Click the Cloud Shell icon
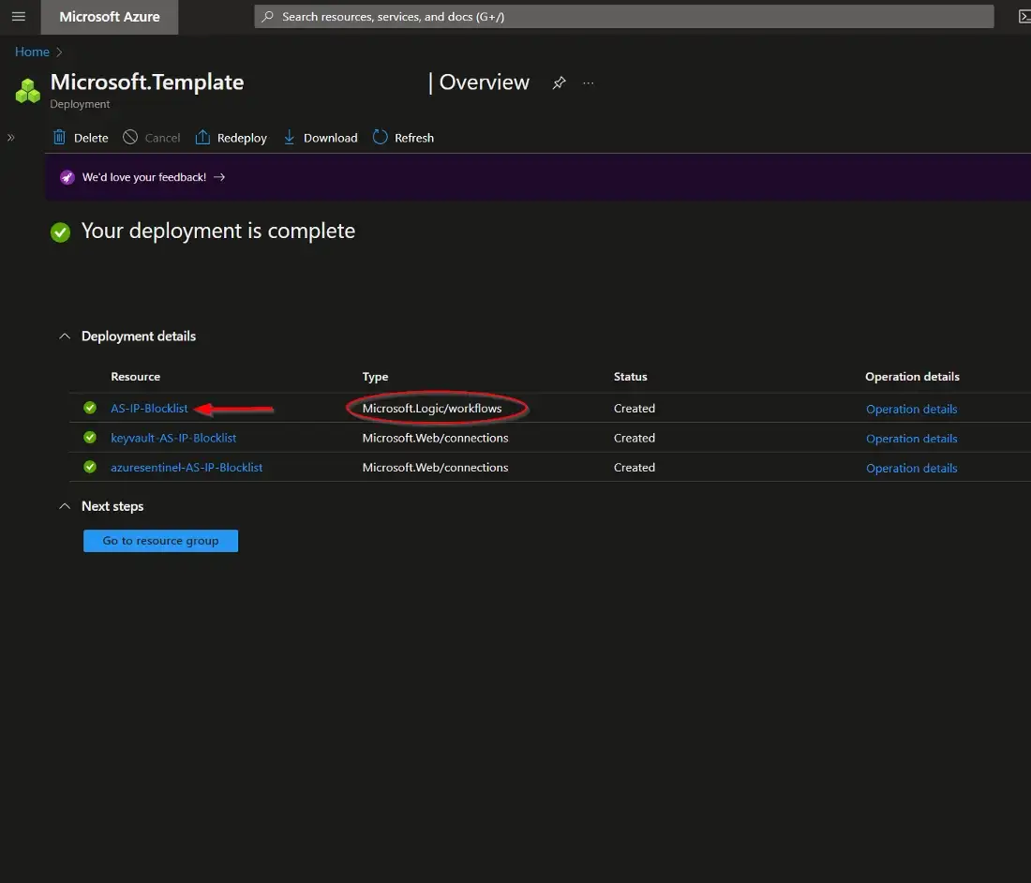This screenshot has width=1031, height=883. 1024,17
